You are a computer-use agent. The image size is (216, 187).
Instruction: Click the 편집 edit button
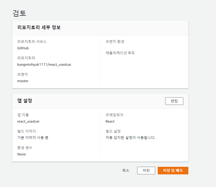point(174,101)
